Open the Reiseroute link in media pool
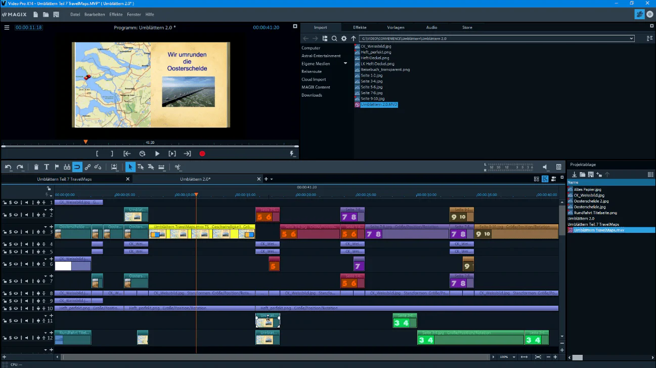 tap(312, 72)
